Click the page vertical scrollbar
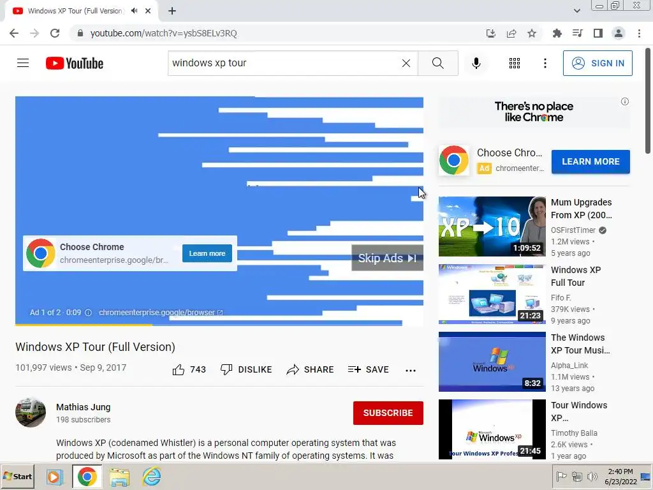The height and width of the screenshot is (490, 653). 648,100
